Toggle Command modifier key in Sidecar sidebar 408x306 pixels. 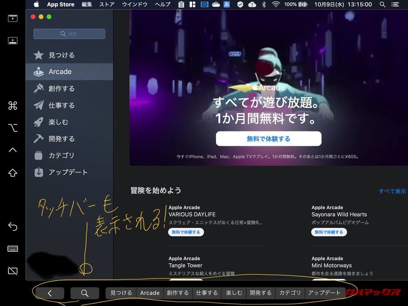[x=13, y=106]
